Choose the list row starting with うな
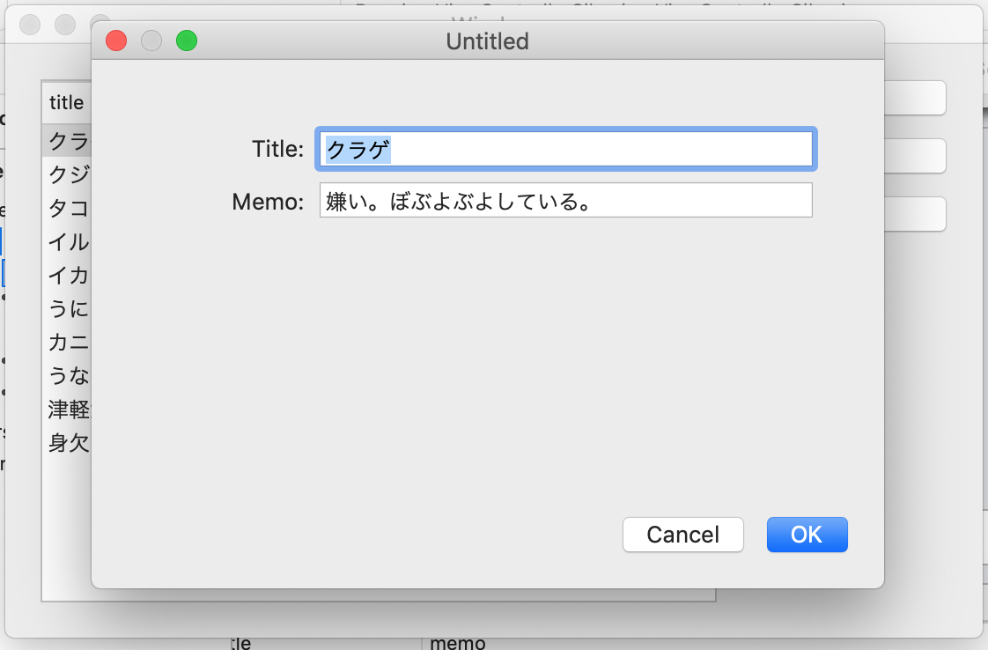Viewport: 988px width, 650px height. click(x=68, y=375)
